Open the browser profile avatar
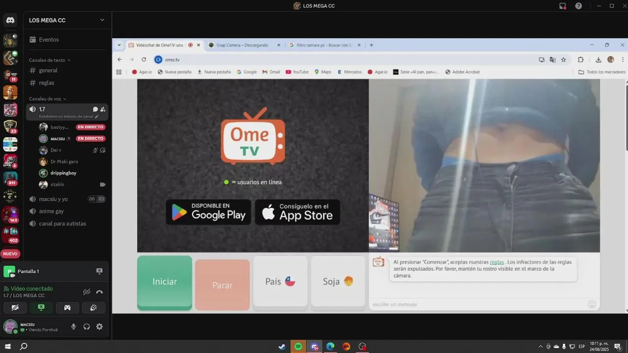This screenshot has height=353, width=628. (x=610, y=59)
